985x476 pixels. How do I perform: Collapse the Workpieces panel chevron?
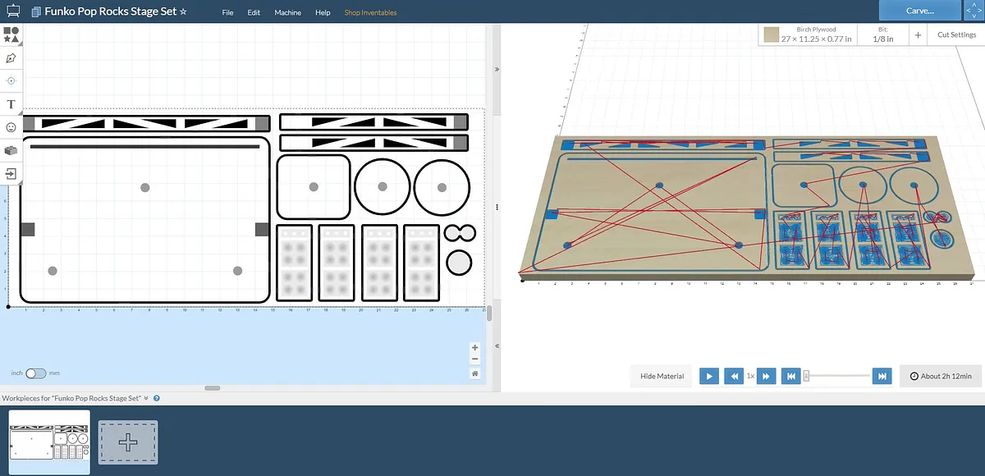point(146,398)
